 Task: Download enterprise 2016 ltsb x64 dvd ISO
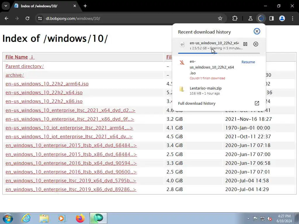[x=71, y=163]
